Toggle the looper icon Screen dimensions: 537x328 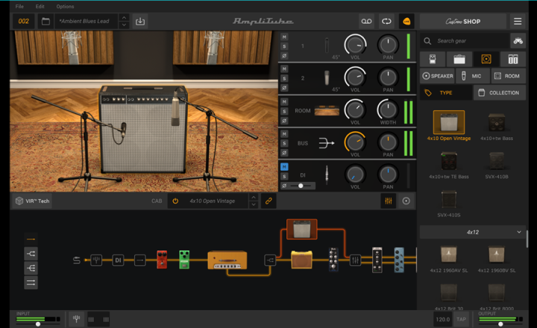click(x=386, y=21)
